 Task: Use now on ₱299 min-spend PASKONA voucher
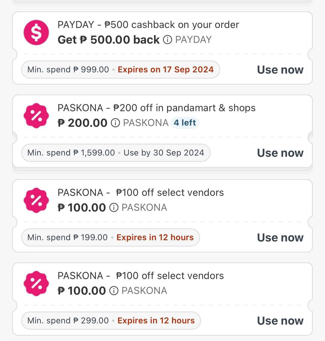[280, 321]
